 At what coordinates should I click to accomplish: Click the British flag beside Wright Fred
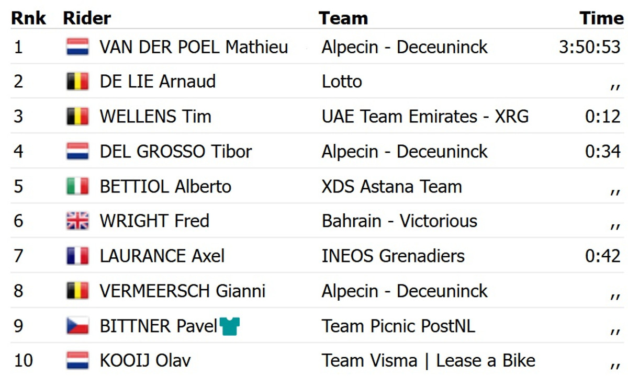coord(77,221)
